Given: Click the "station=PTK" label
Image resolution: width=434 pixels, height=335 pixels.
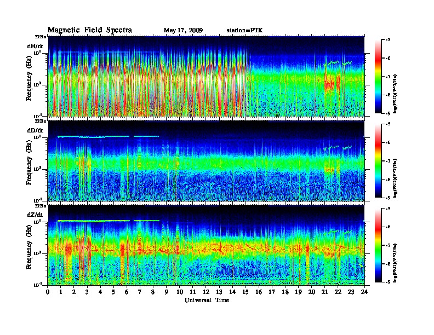Looking at the screenshot, I should (x=245, y=30).
